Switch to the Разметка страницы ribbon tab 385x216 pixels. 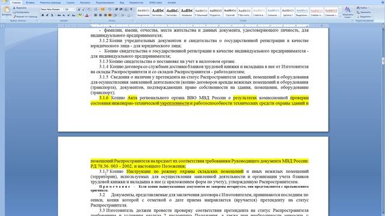pyautogui.click(x=51, y=2)
